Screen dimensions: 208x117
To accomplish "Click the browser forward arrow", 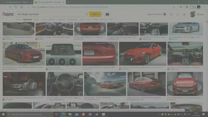I will (10, 7).
